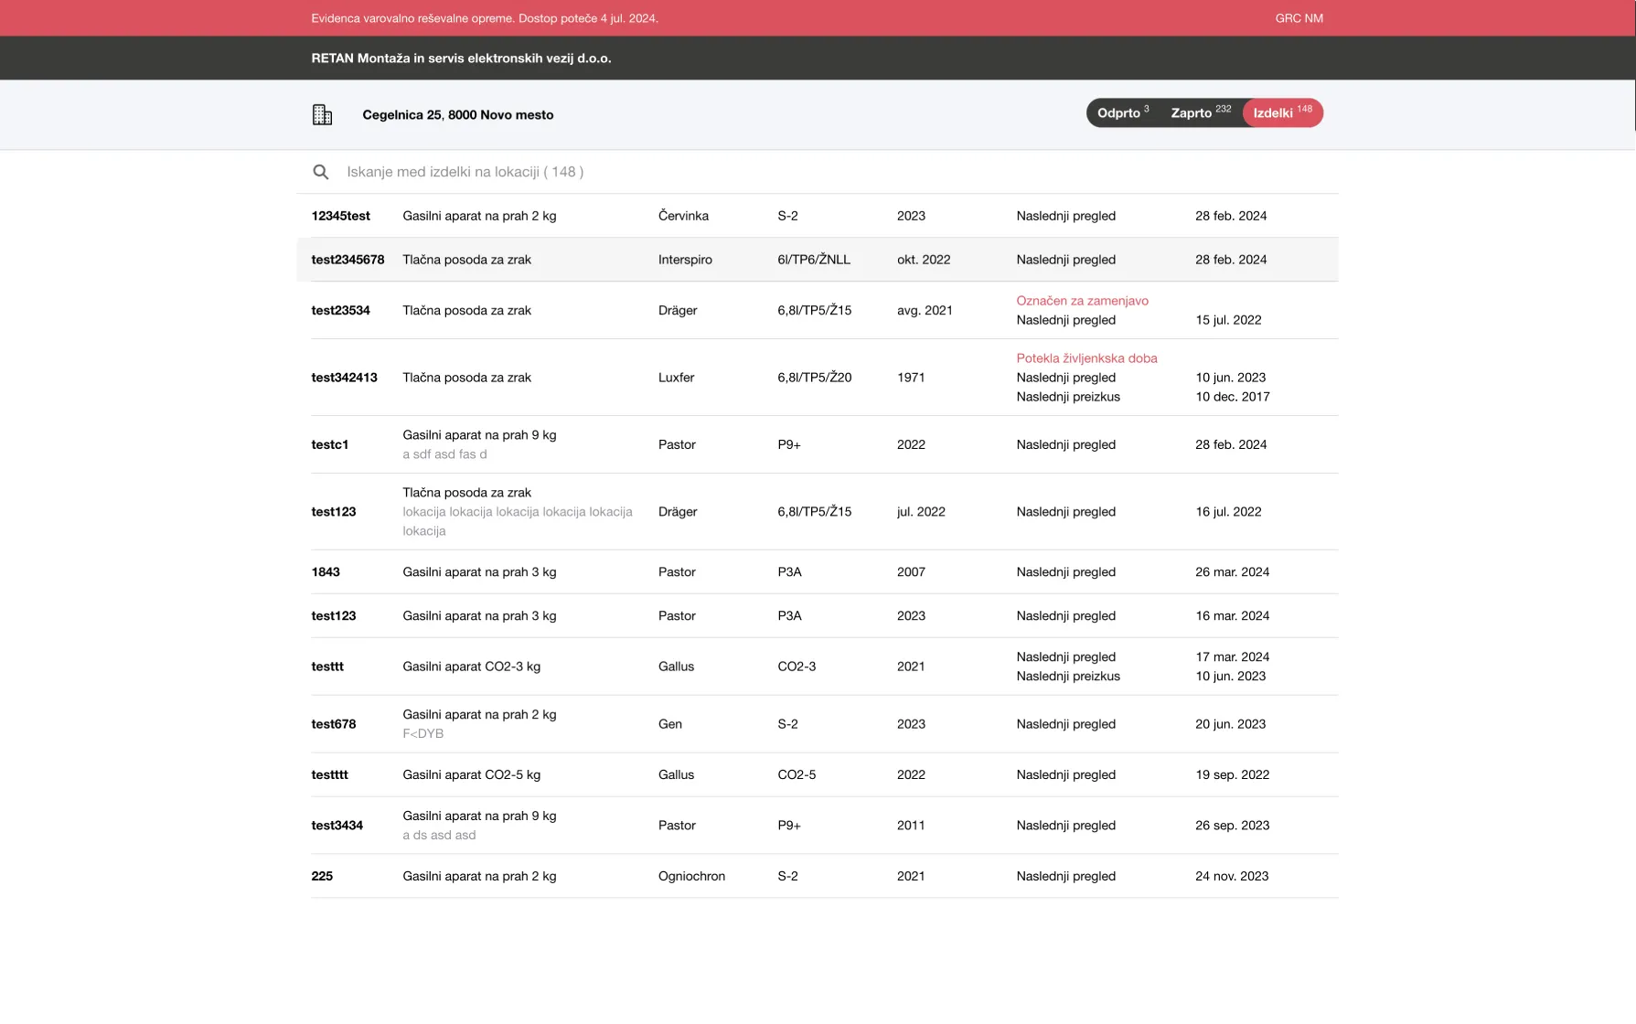
Task: Open the GRC NM account link
Action: click(x=1299, y=18)
